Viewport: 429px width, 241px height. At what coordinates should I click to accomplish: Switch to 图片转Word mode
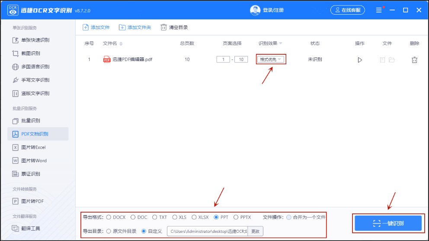click(34, 160)
